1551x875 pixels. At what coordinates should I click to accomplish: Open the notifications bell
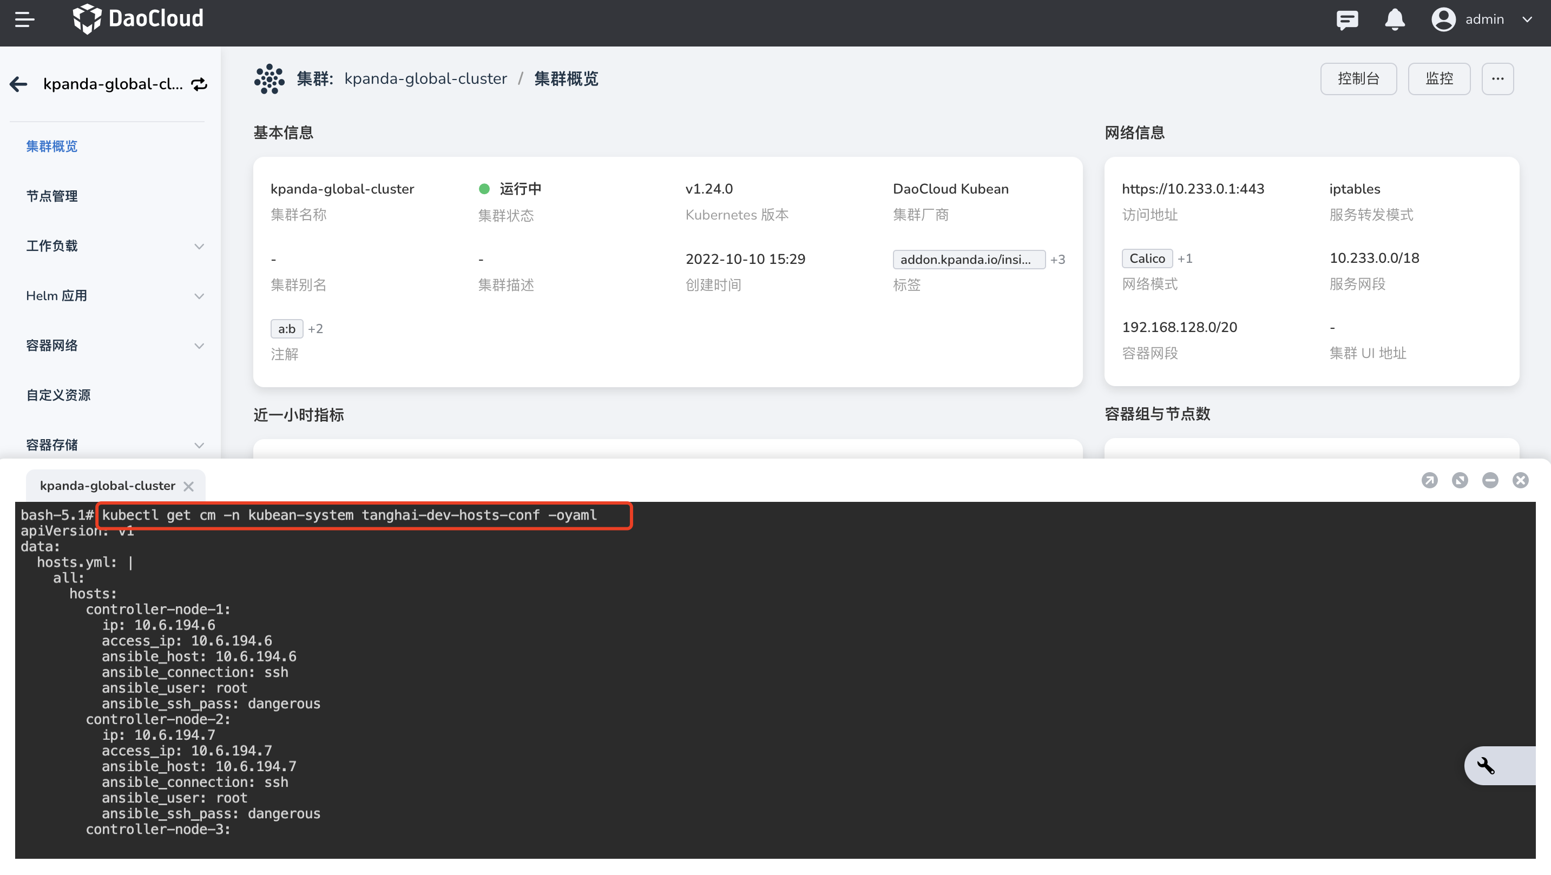pyautogui.click(x=1395, y=20)
